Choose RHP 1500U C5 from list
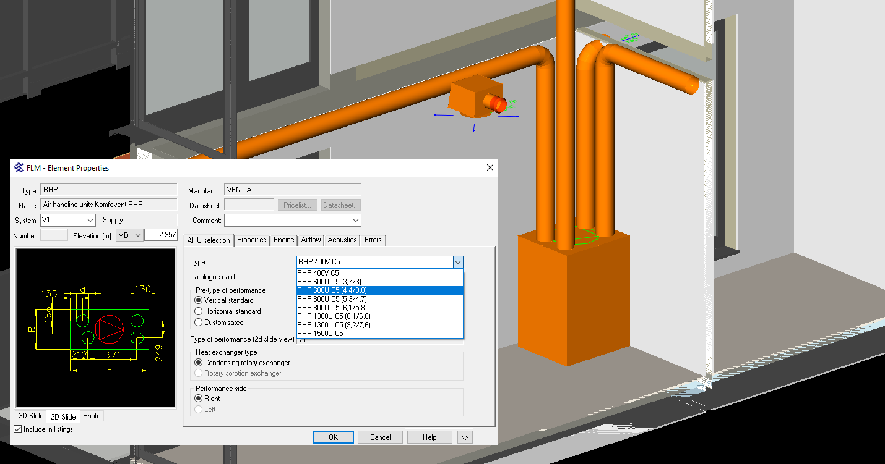 point(320,334)
